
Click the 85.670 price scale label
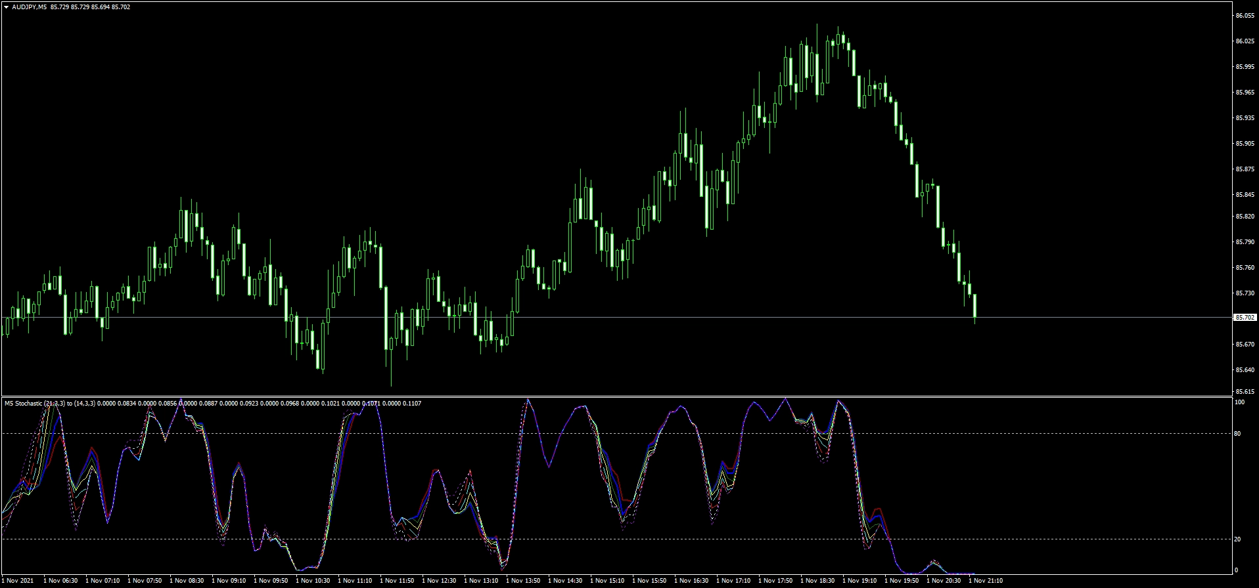pyautogui.click(x=1245, y=345)
